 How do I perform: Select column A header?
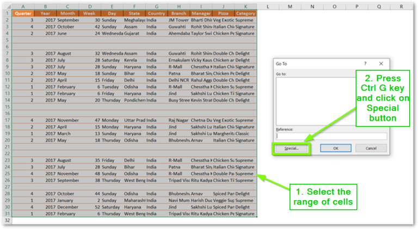pos(23,7)
